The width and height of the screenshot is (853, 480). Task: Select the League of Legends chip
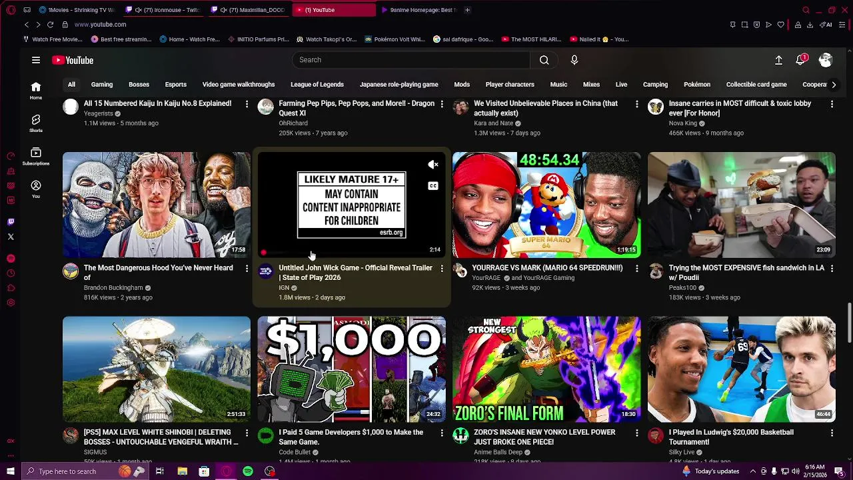pos(317,85)
